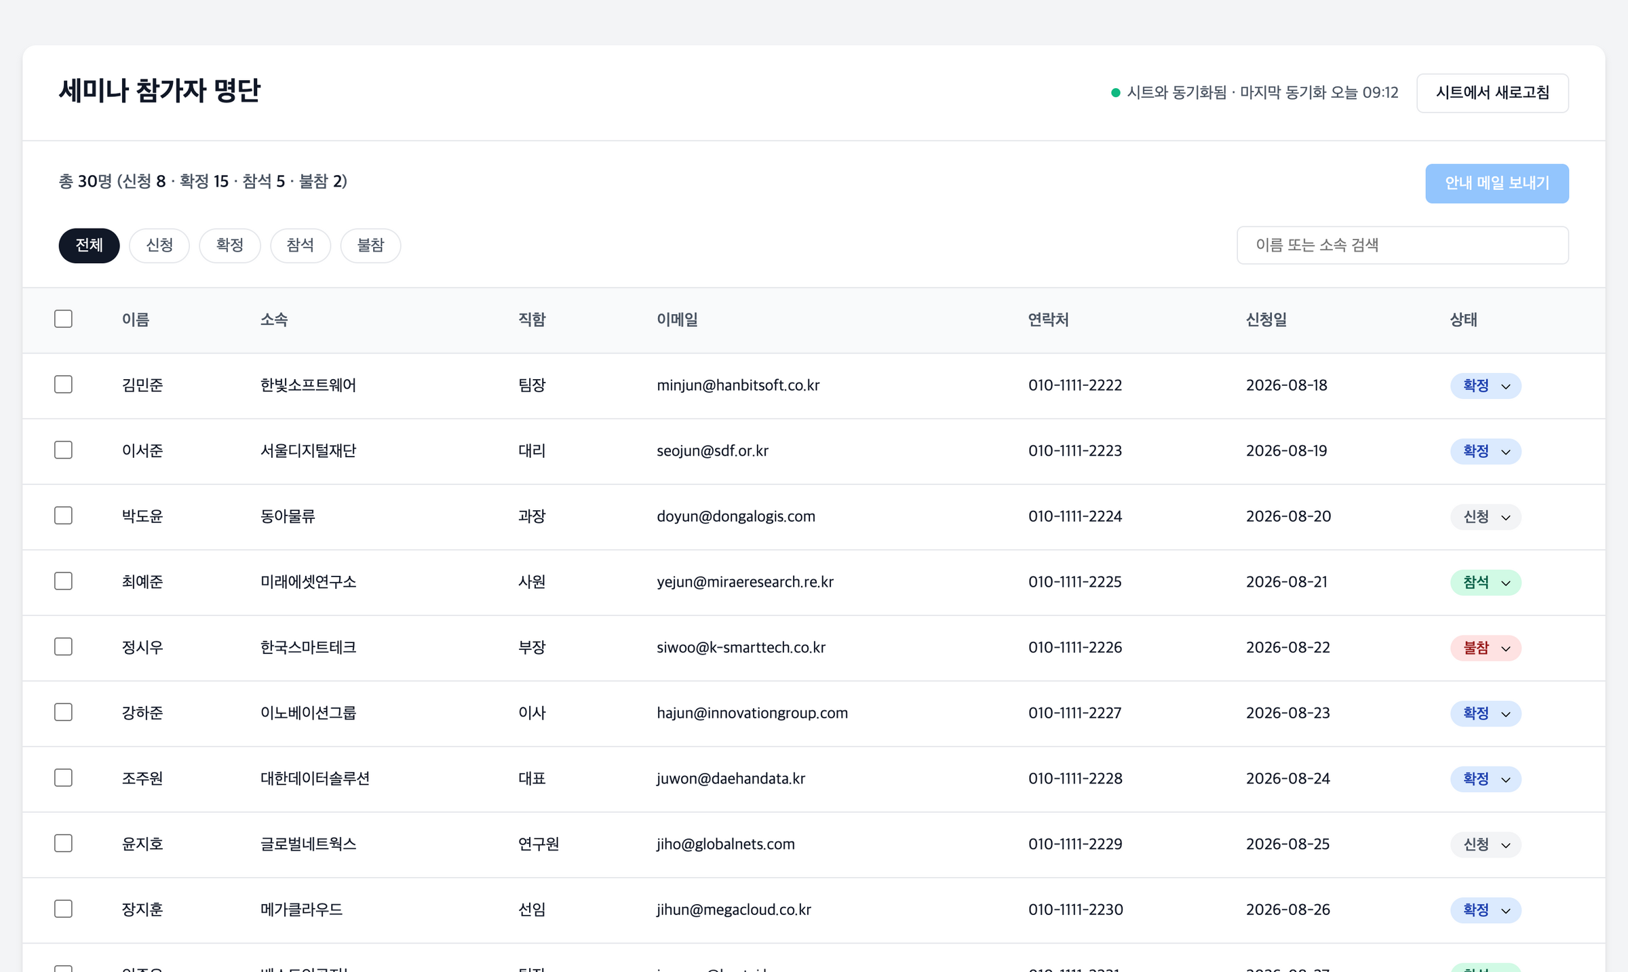
Task: Click email doyun@dongalogis.com
Action: pyautogui.click(x=736, y=516)
